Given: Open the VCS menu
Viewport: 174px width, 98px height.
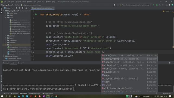Looking at the screenshot, I should tap(43, 2).
